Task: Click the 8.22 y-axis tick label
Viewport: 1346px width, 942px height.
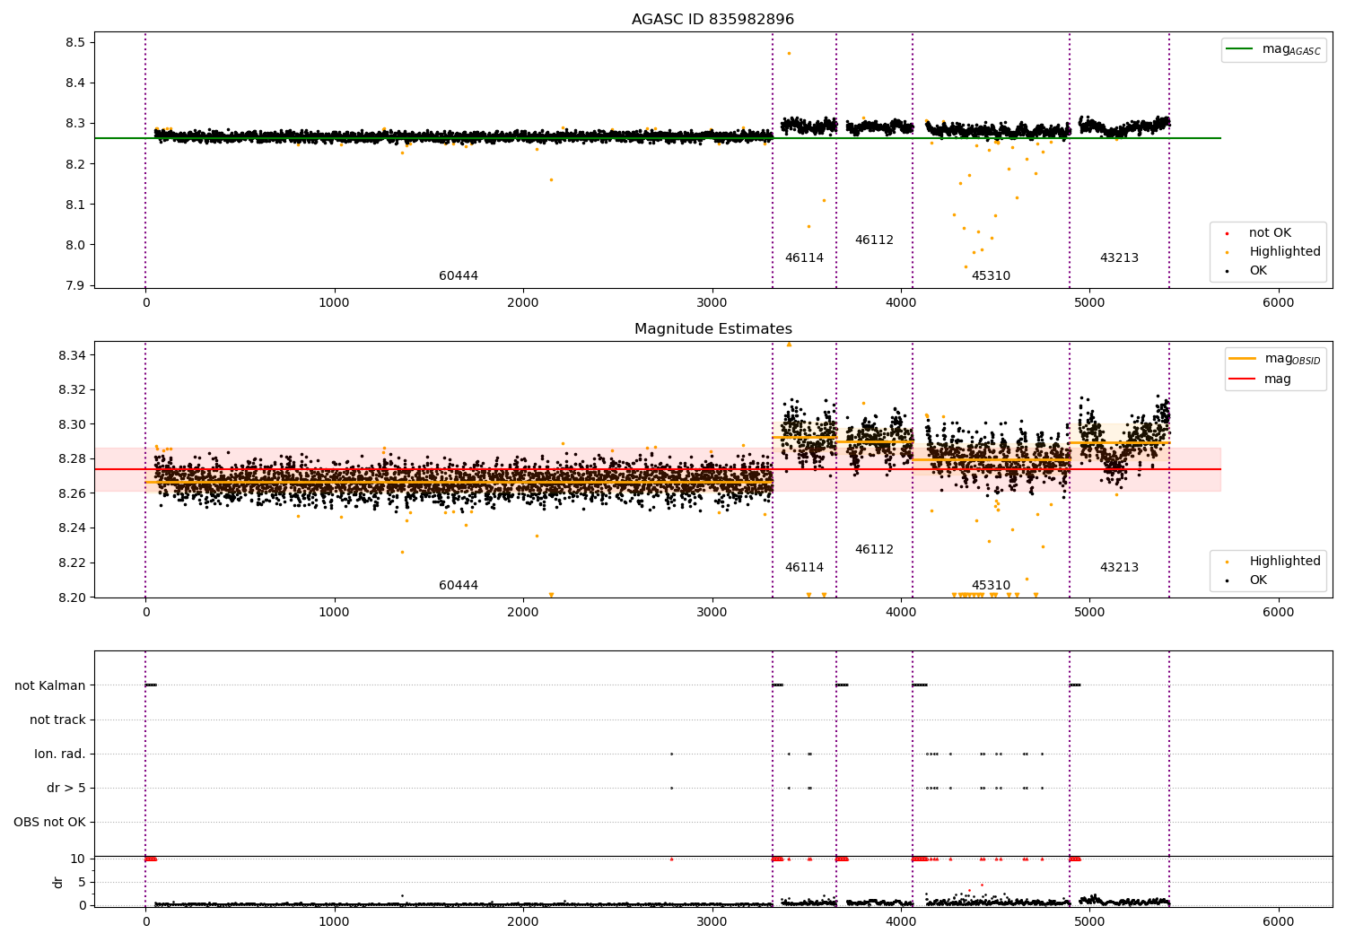Action: [x=72, y=563]
